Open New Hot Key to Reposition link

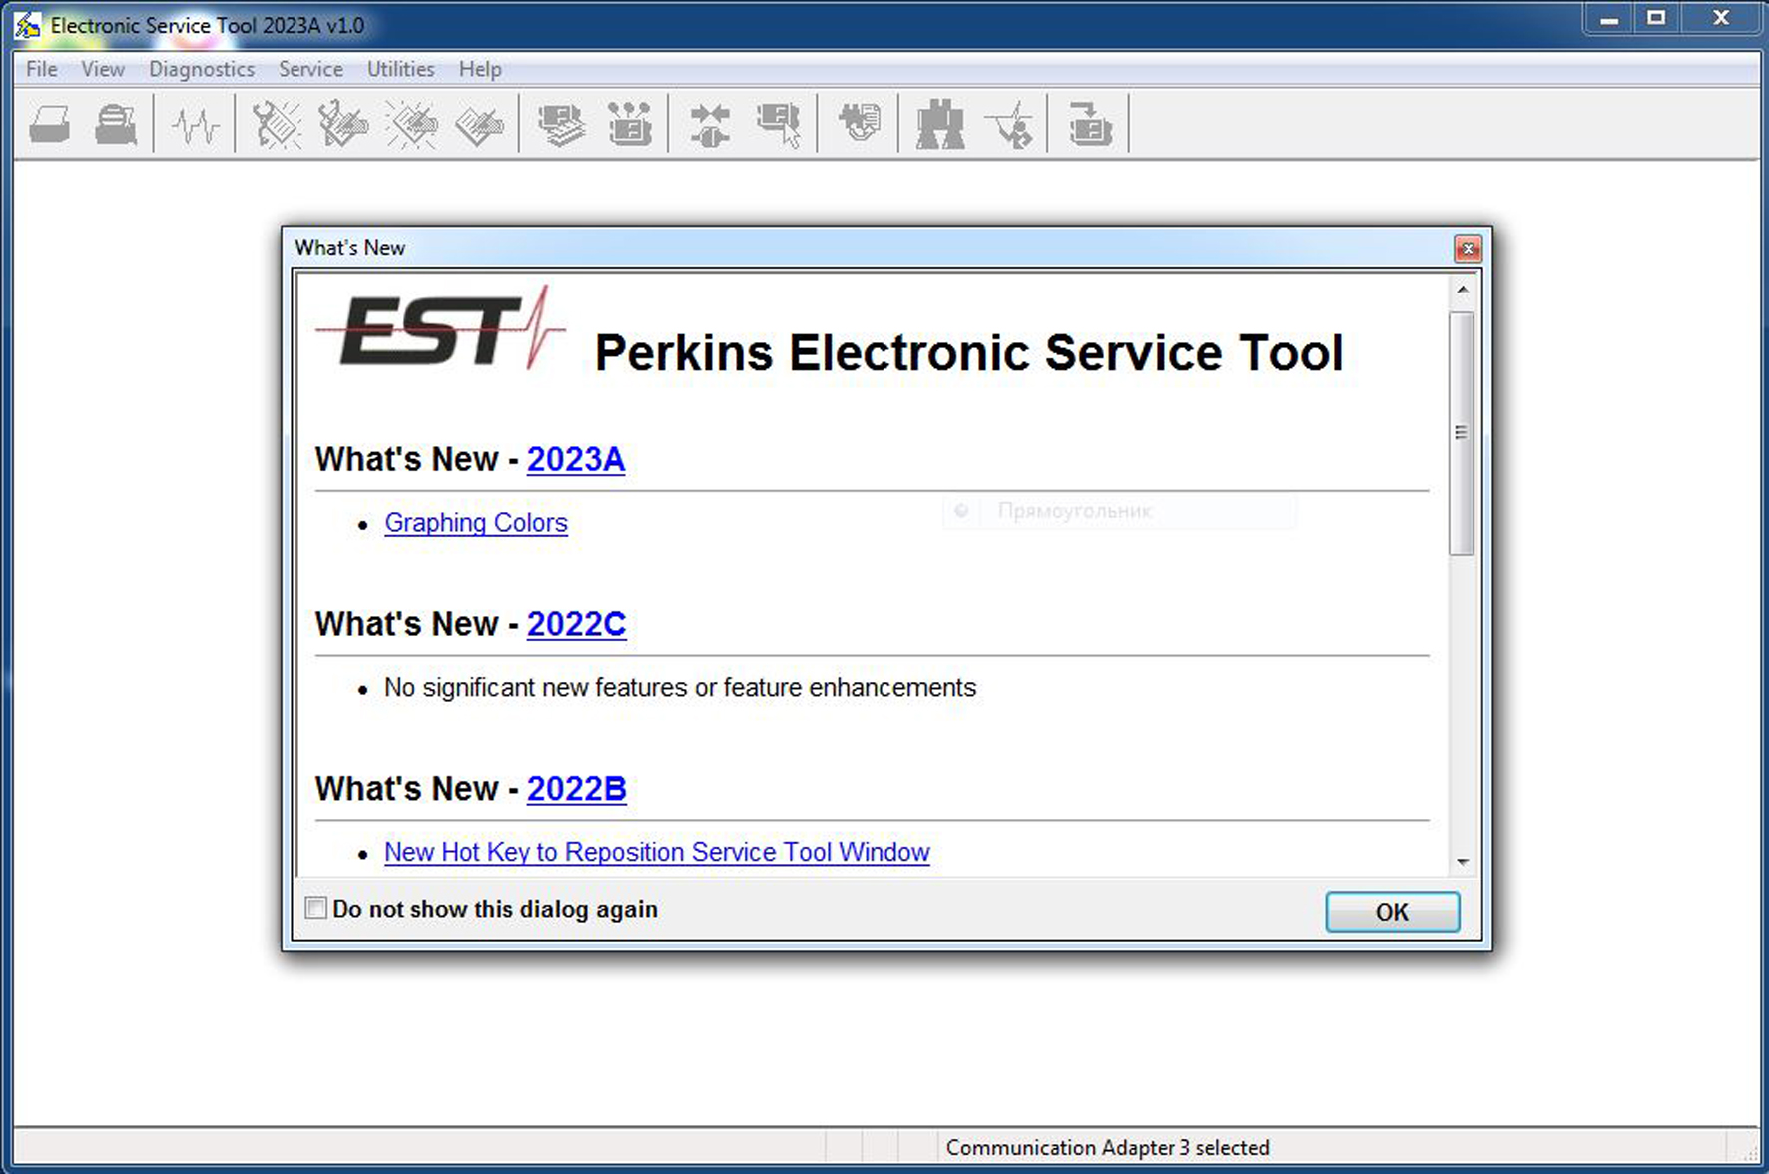[x=657, y=852]
